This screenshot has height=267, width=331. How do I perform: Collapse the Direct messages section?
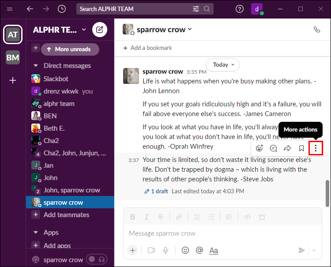point(36,66)
